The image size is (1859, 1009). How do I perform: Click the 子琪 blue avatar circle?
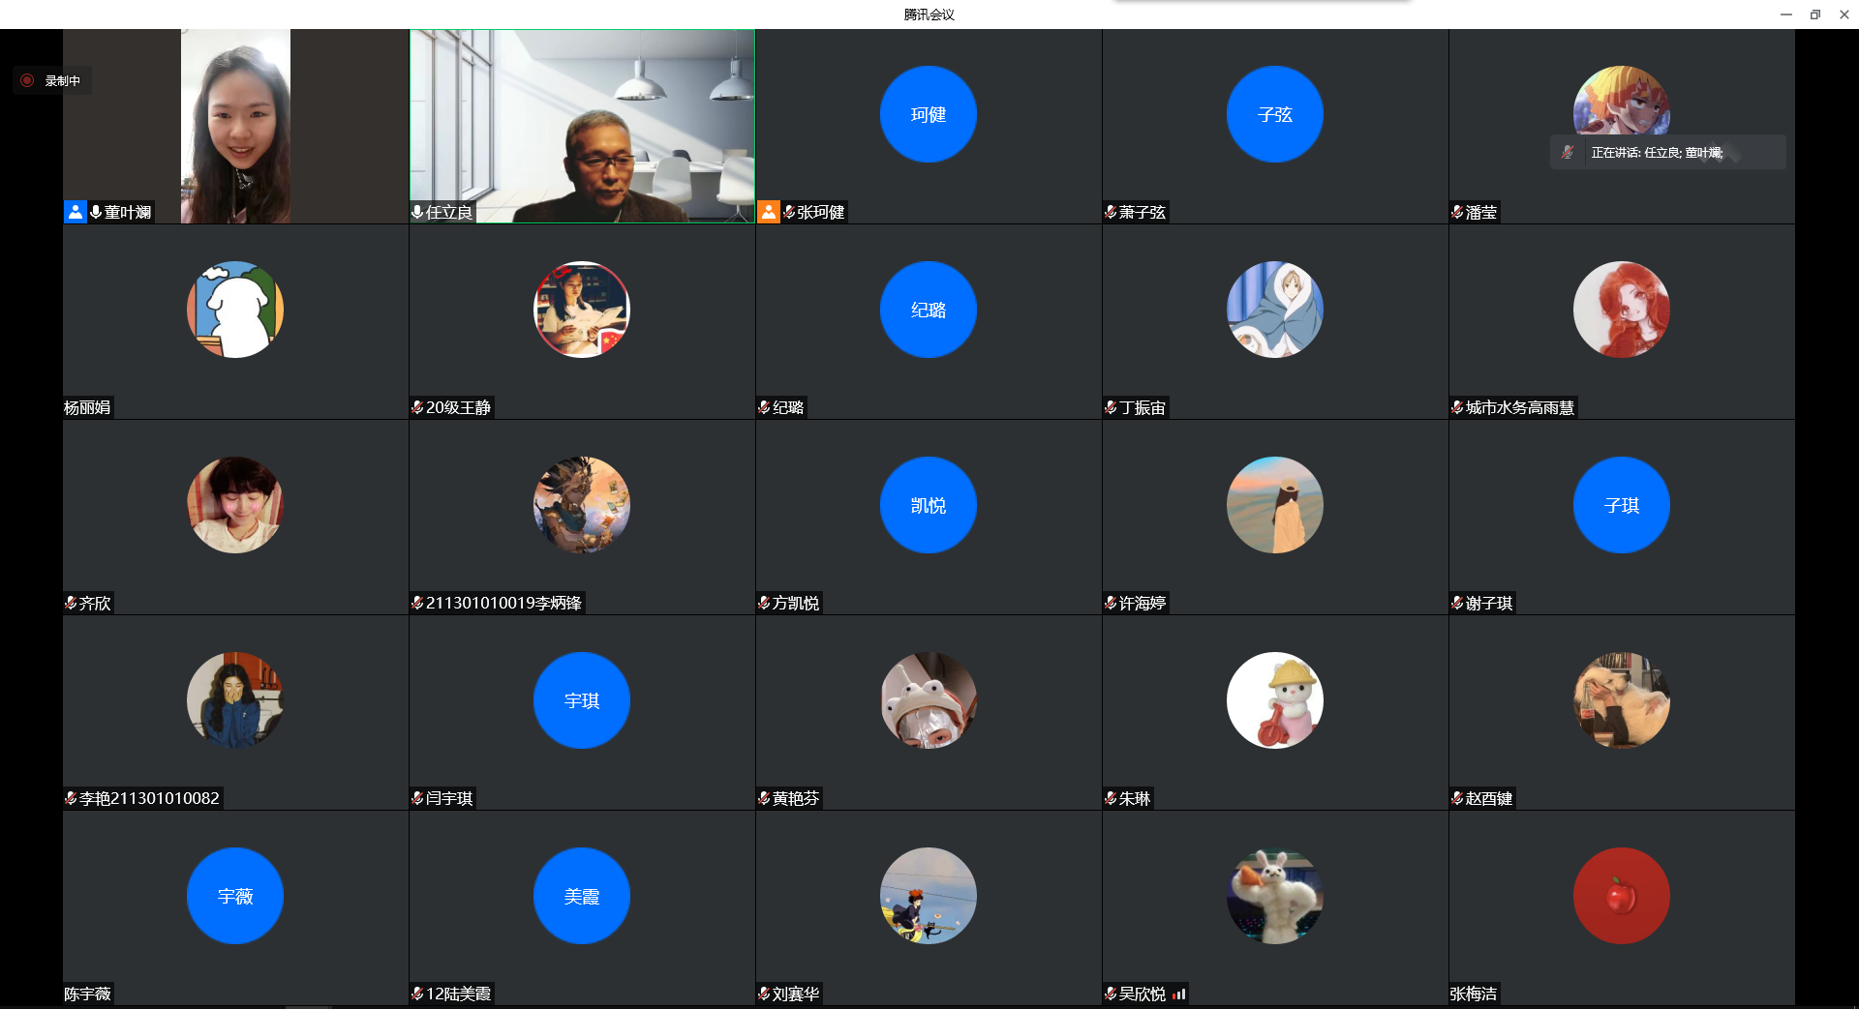(1622, 505)
